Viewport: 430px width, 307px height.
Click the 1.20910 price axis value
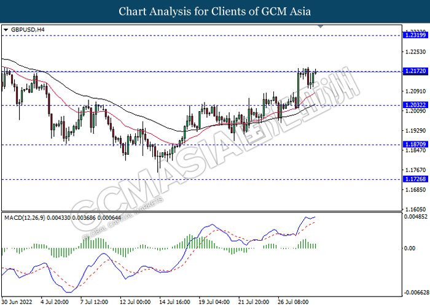coord(415,91)
